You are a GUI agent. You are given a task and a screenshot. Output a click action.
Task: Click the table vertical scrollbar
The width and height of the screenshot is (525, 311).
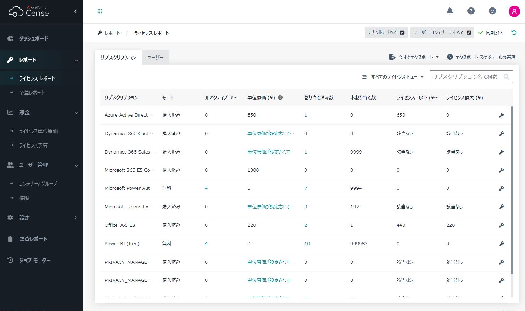coord(512,190)
